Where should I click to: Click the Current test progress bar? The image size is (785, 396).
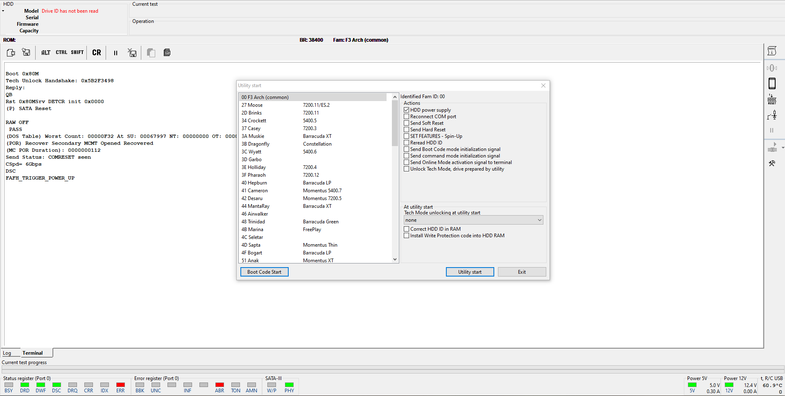(392, 369)
